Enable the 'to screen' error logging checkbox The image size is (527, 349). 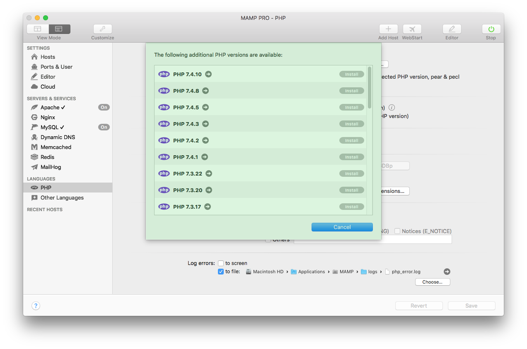pos(221,263)
